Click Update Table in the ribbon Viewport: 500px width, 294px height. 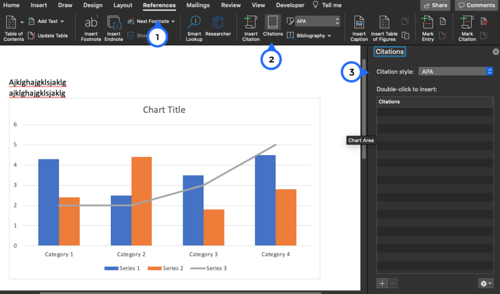(48, 36)
